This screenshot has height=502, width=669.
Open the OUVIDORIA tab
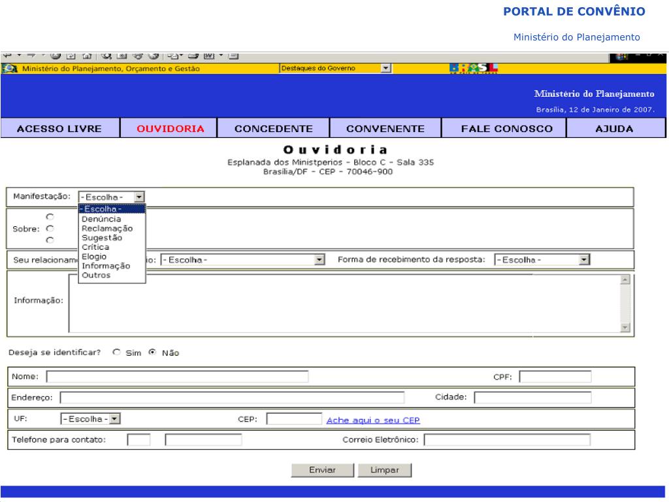click(169, 129)
